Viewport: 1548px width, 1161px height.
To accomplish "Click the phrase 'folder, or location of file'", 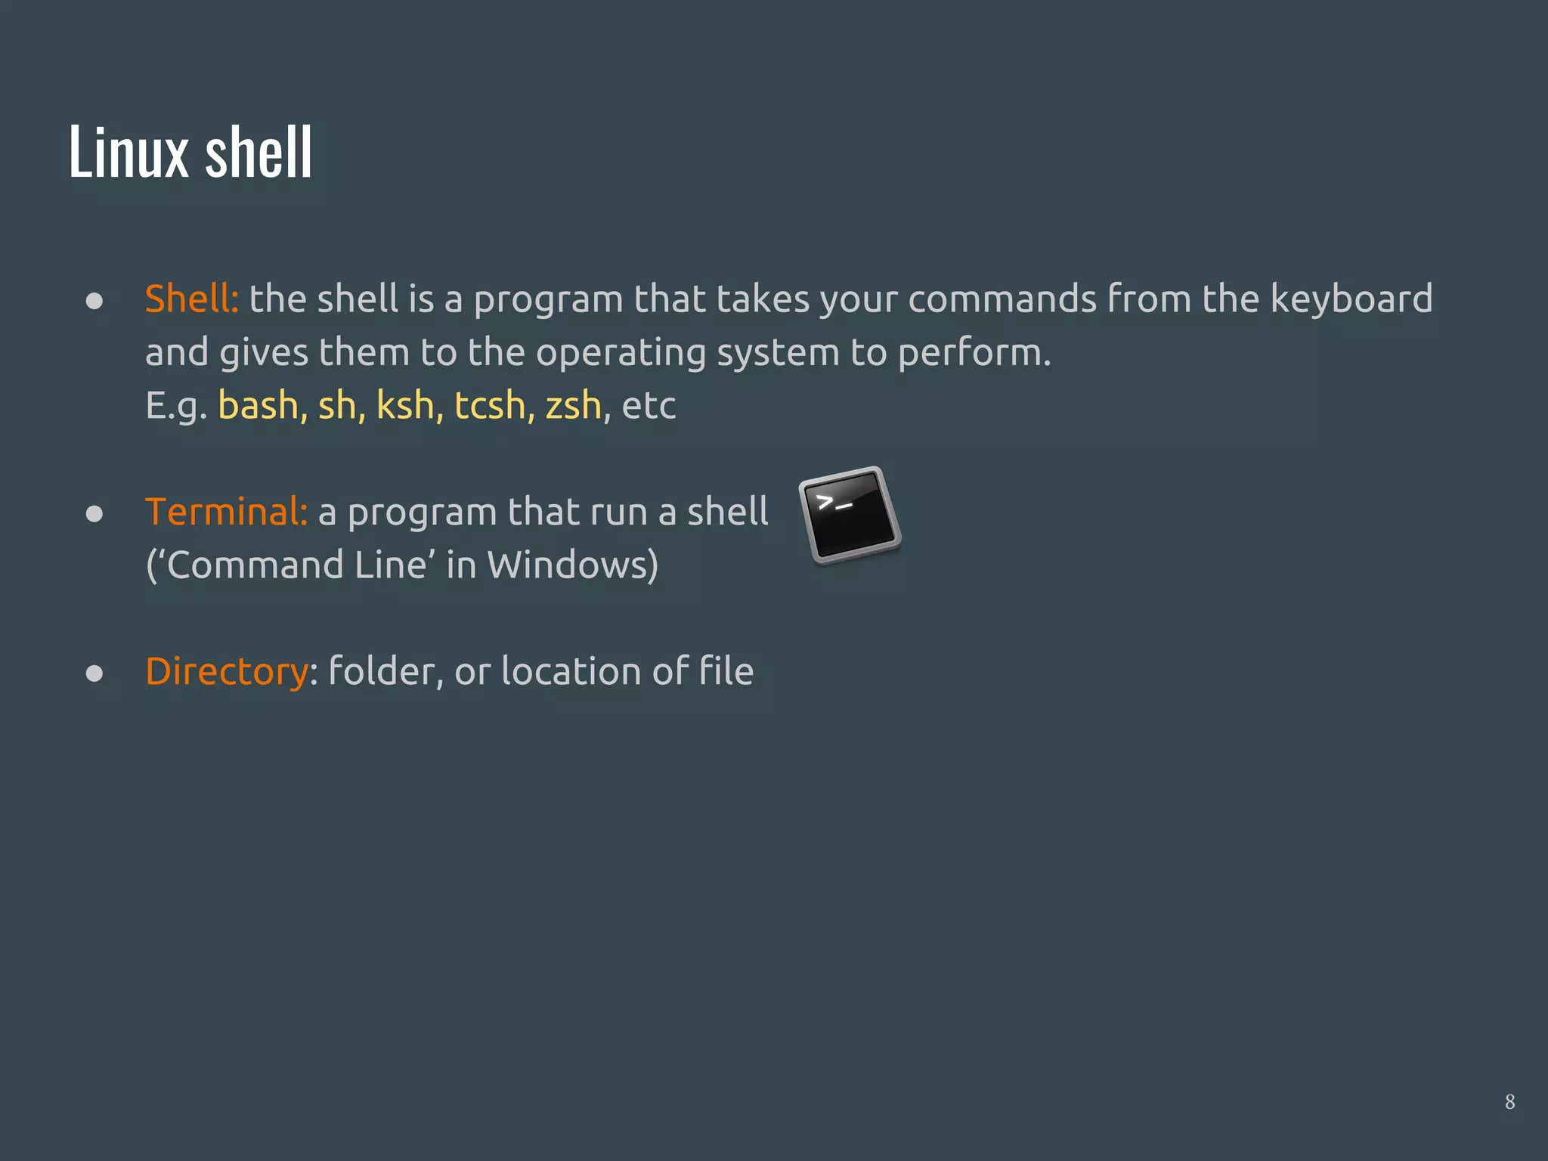I will pos(541,671).
